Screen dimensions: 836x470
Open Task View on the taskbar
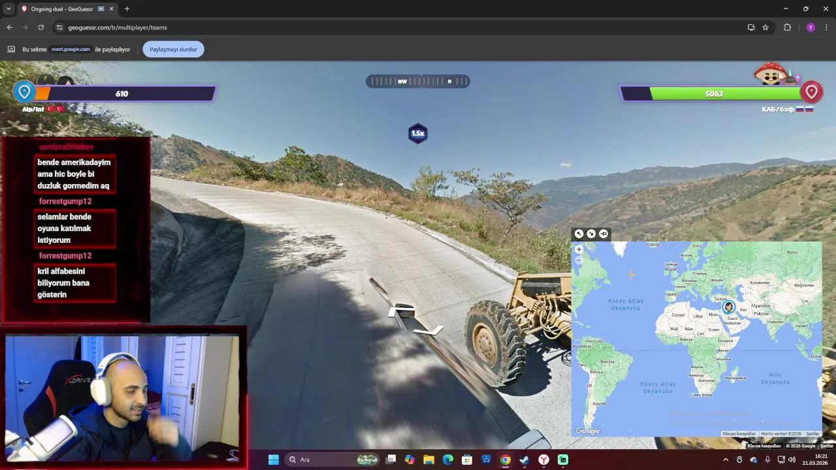pyautogui.click(x=391, y=460)
